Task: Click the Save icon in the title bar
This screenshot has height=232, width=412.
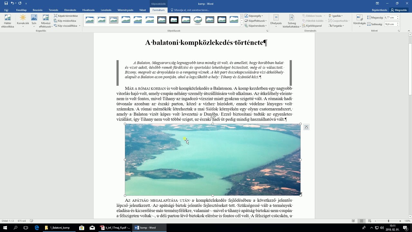Action: 6,4
